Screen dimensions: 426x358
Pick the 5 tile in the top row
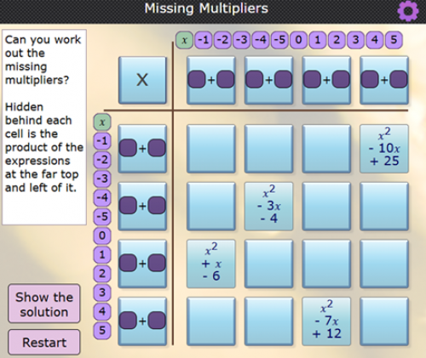click(x=394, y=40)
